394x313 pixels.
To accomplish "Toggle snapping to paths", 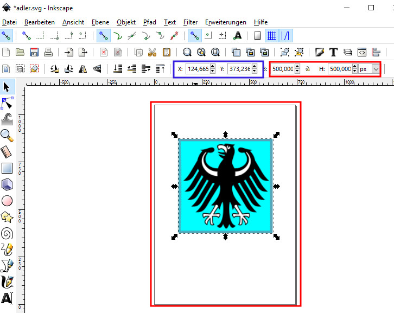I will pos(118,36).
